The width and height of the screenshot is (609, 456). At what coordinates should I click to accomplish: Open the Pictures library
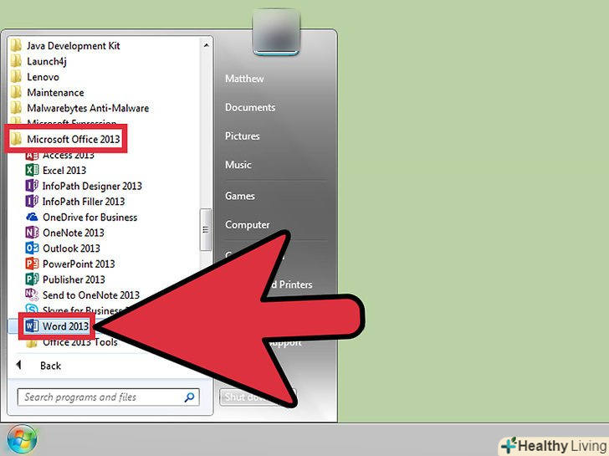(x=243, y=136)
